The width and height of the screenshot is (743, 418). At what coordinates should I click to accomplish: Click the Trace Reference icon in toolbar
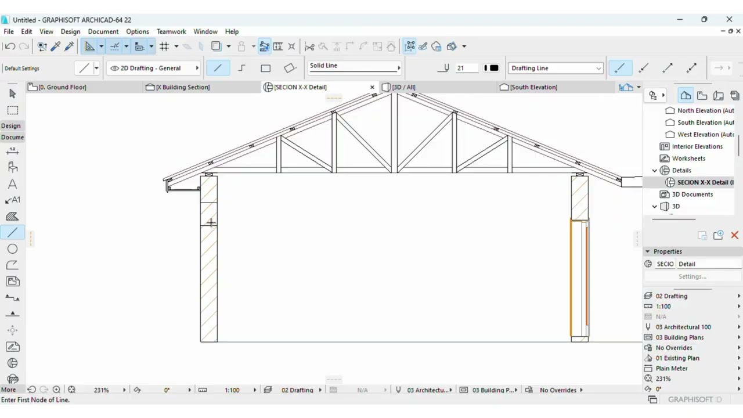coord(216,46)
